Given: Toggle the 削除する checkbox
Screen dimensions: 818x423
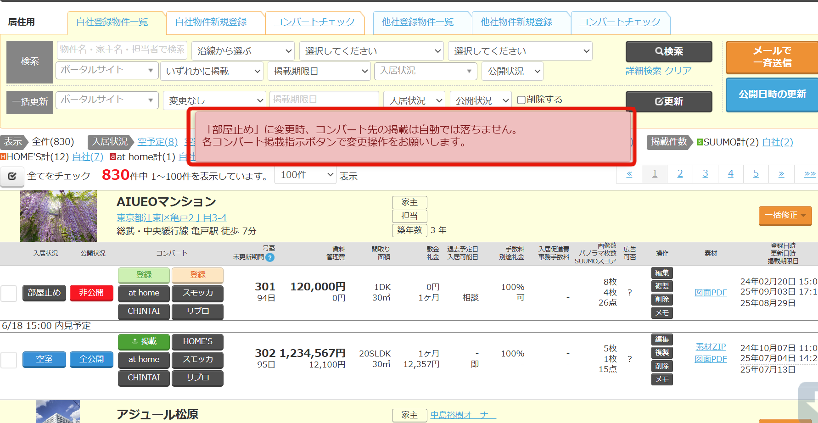Looking at the screenshot, I should pos(521,100).
